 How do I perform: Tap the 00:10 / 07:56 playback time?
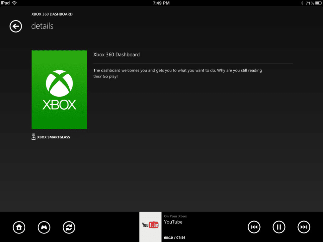pos(174,238)
